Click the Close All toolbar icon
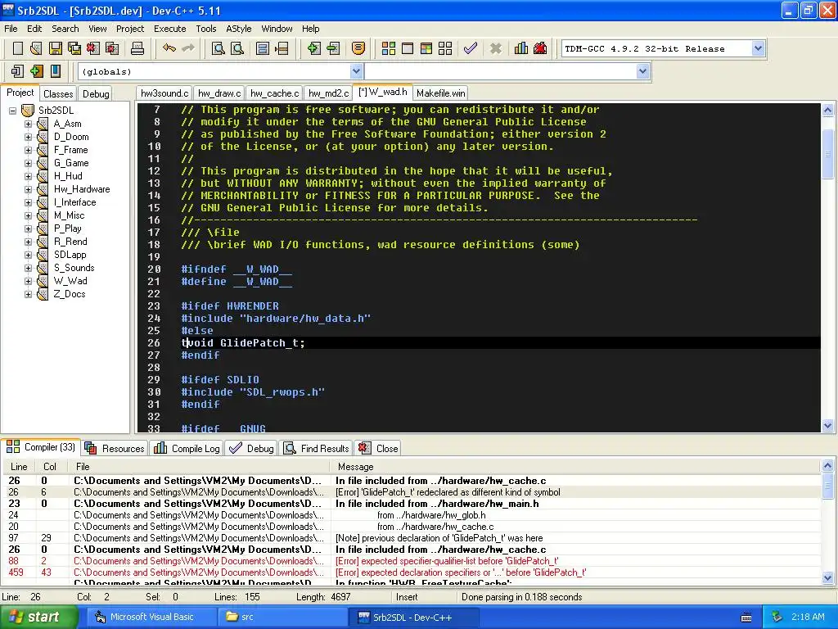 coord(111,48)
